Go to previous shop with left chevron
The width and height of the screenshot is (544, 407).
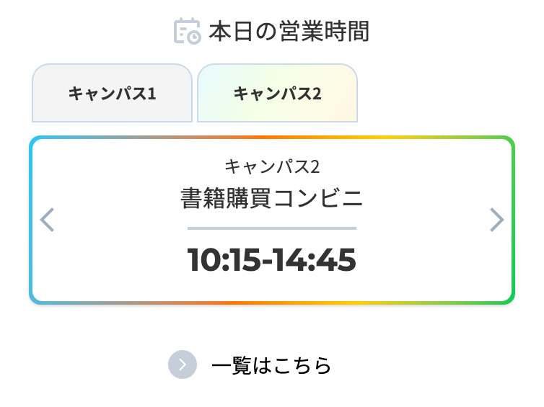(47, 220)
